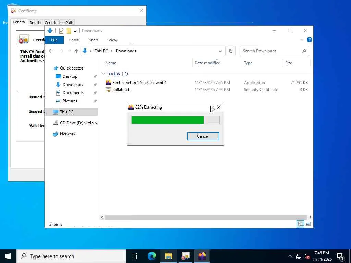Switch to Details view layout
The width and height of the screenshot is (351, 263).
[301, 224]
